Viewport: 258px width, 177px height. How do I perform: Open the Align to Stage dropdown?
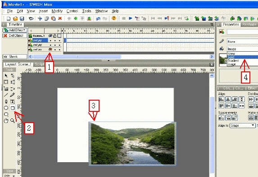[243, 126]
